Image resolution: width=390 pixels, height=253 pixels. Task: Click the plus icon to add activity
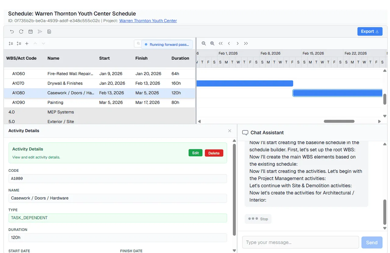point(27,43)
